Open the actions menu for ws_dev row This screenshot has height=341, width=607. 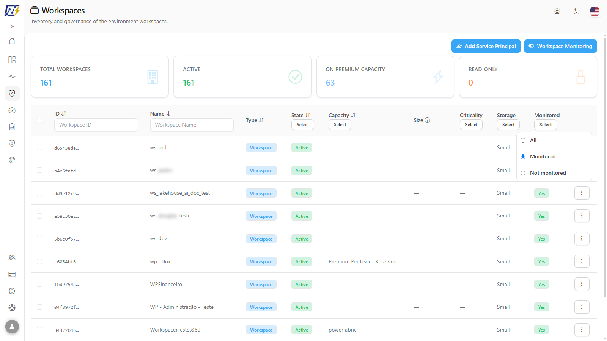[582, 239]
